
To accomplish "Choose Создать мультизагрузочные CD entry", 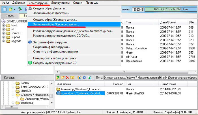I will [x=74, y=63].
